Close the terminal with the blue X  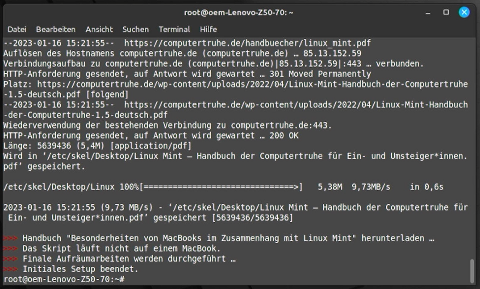(464, 12)
